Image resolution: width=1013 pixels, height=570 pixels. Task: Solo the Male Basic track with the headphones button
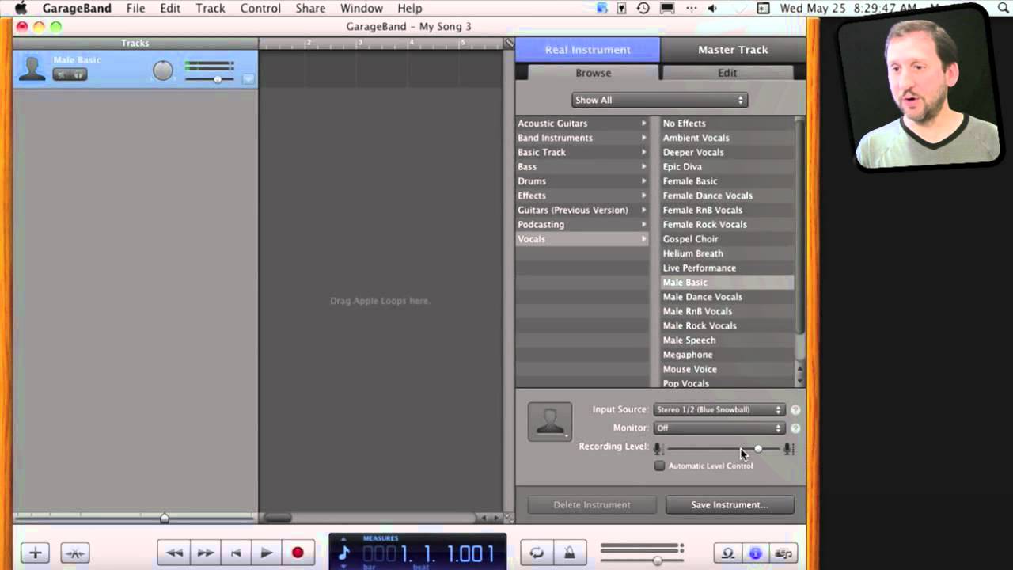click(x=78, y=74)
